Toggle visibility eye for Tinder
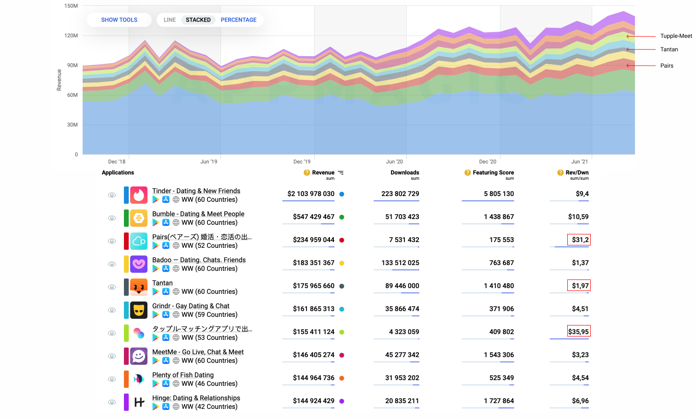The width and height of the screenshot is (695, 418). (112, 195)
